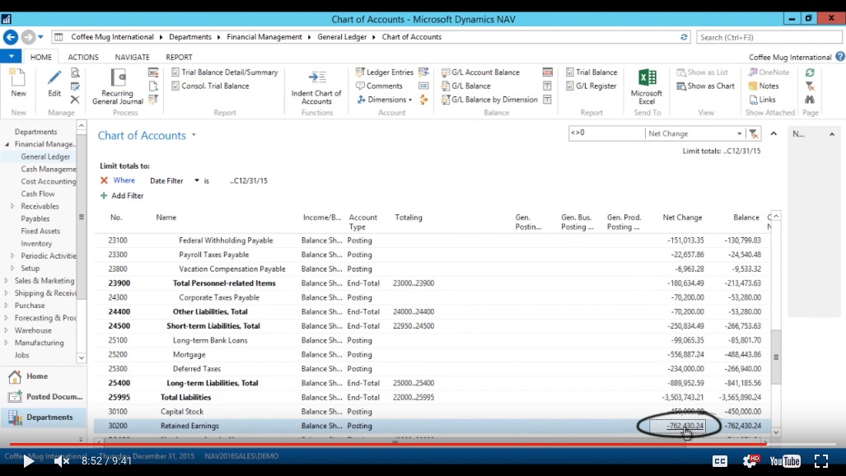Switch to the HOME ribbon tab
Image resolution: width=846 pixels, height=476 pixels.
tap(41, 57)
